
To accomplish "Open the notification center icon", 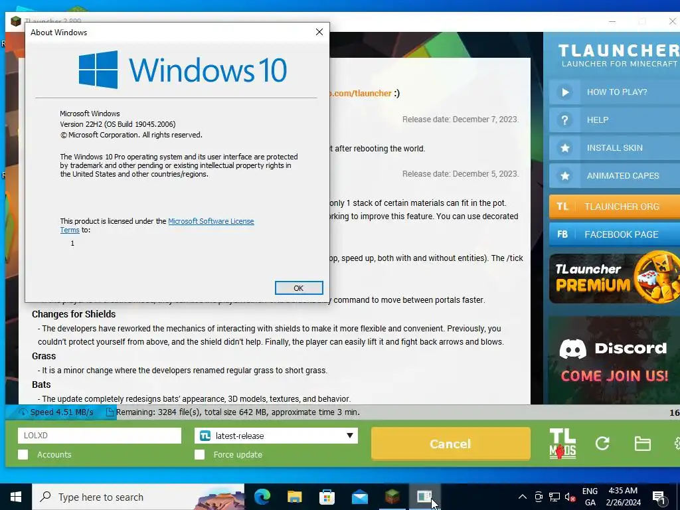I will coord(659,497).
